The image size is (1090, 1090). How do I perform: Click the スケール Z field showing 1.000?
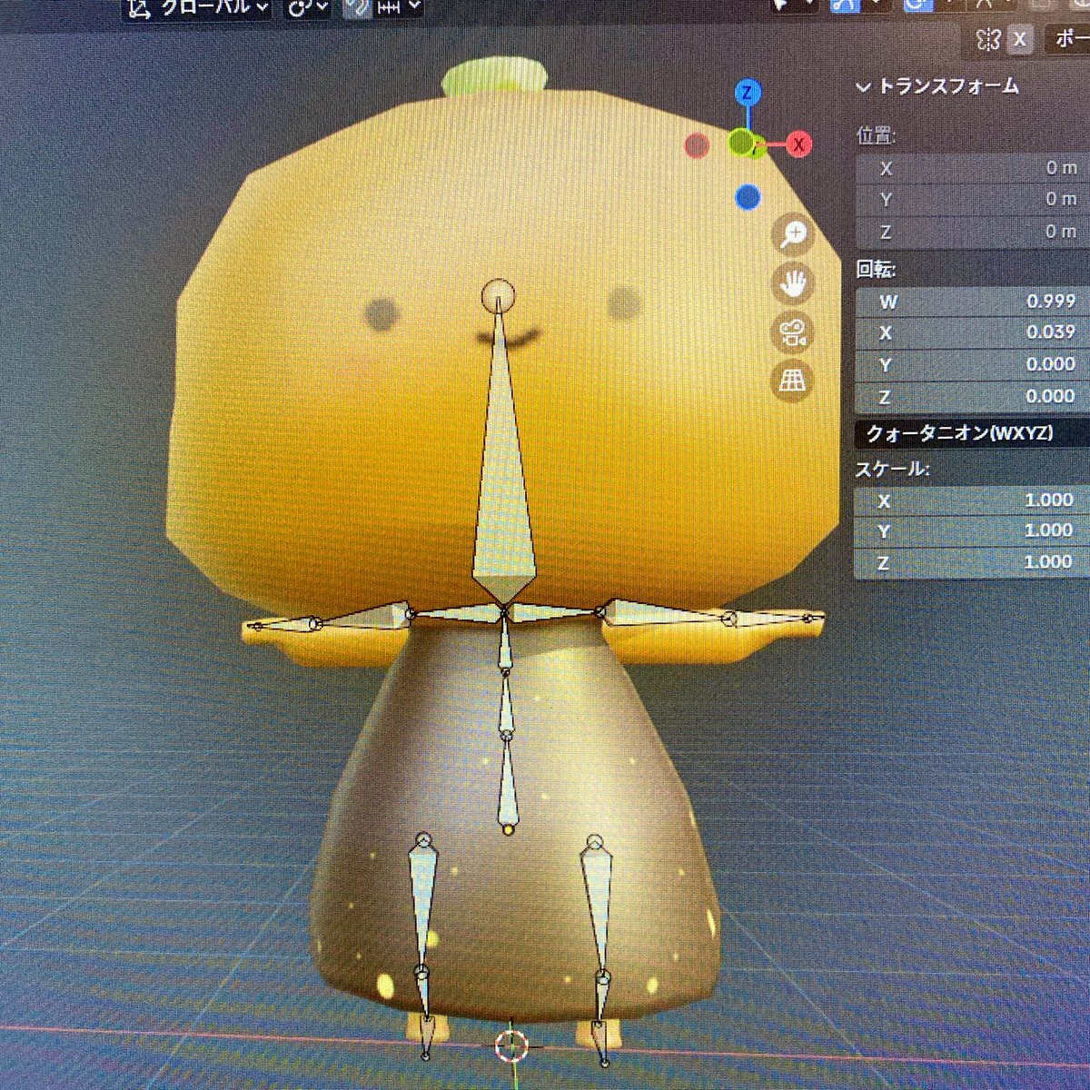coord(973,563)
